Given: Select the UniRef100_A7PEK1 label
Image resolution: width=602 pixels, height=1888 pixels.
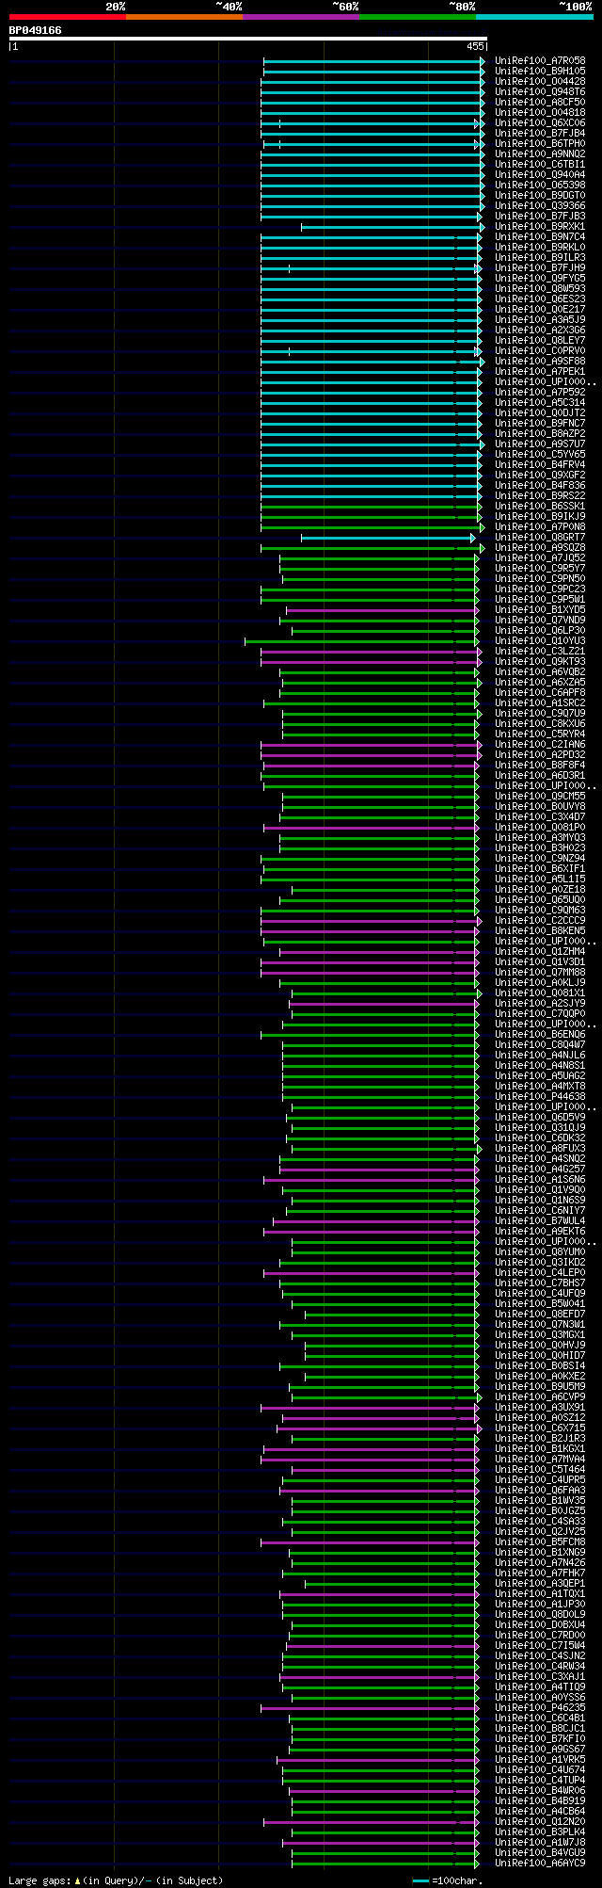Looking at the screenshot, I should 540,372.
